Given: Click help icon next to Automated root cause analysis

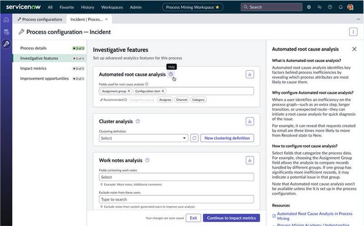Looking at the screenshot, I should pos(171,74).
